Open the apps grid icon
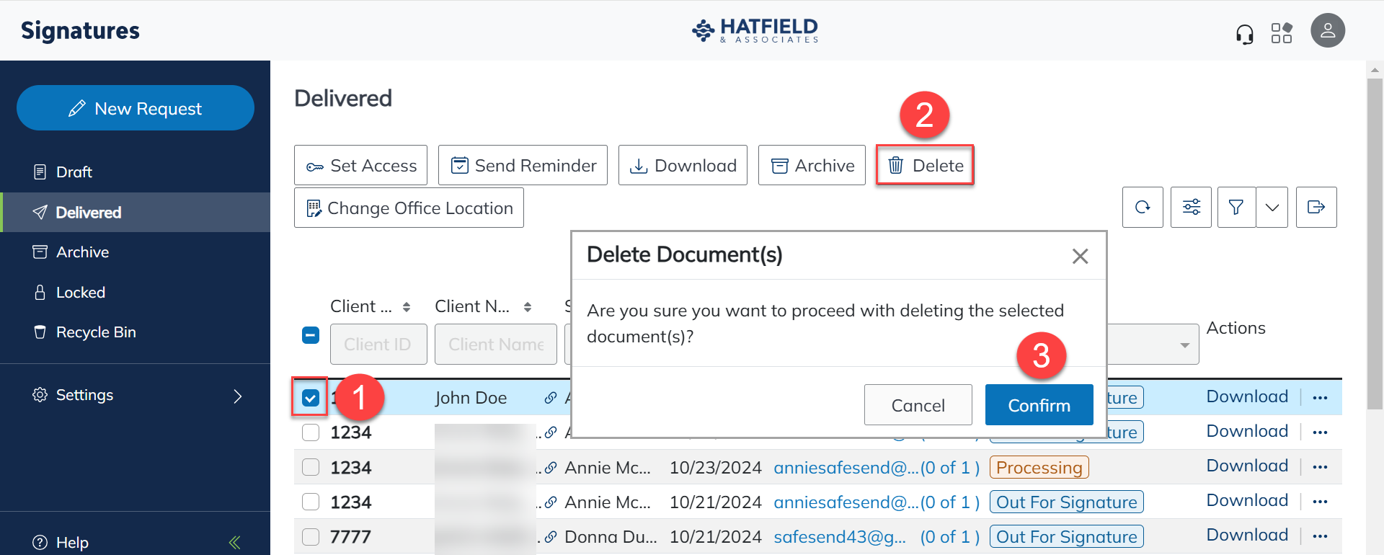The width and height of the screenshot is (1384, 555). point(1282,33)
